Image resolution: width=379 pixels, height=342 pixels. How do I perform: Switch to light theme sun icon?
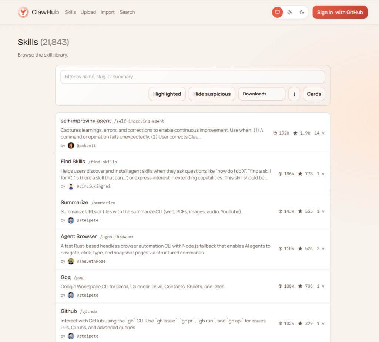pos(290,12)
